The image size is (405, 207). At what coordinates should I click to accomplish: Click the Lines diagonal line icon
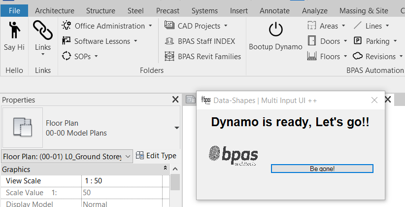tap(358, 25)
